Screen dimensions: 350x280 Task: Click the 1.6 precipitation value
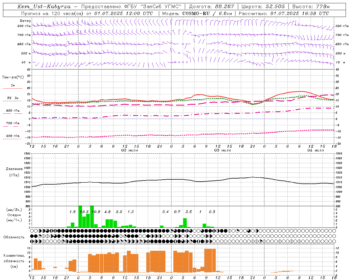point(72,212)
